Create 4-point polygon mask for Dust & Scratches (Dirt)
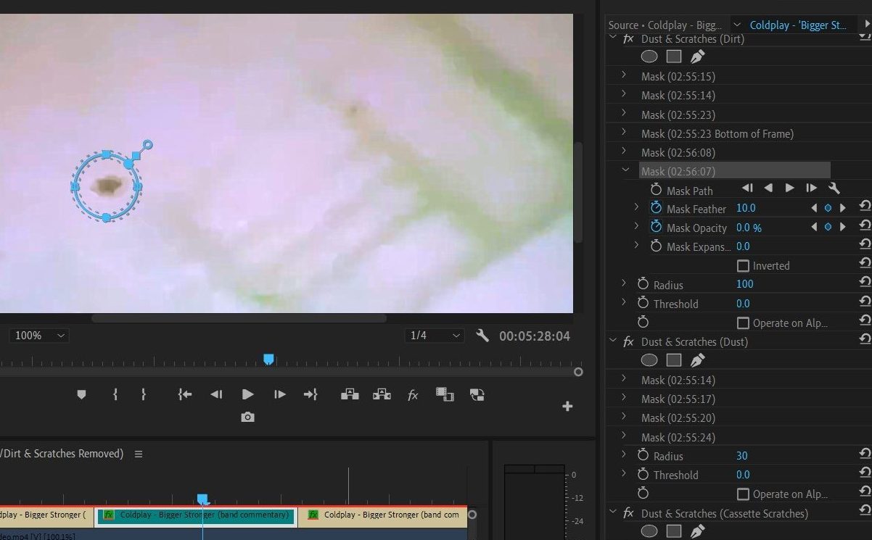The image size is (872, 540). click(x=674, y=57)
